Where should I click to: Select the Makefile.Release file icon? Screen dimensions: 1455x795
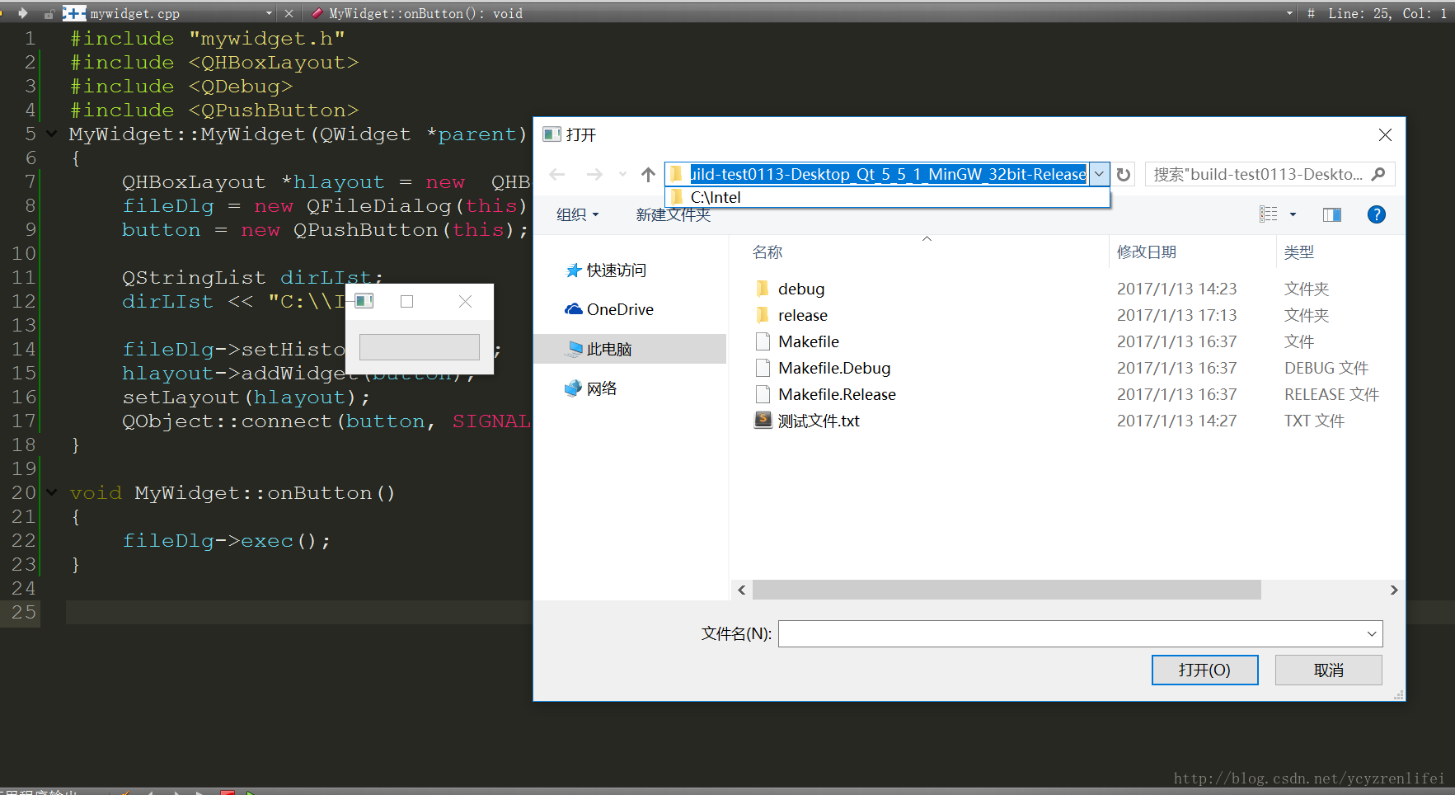[763, 394]
